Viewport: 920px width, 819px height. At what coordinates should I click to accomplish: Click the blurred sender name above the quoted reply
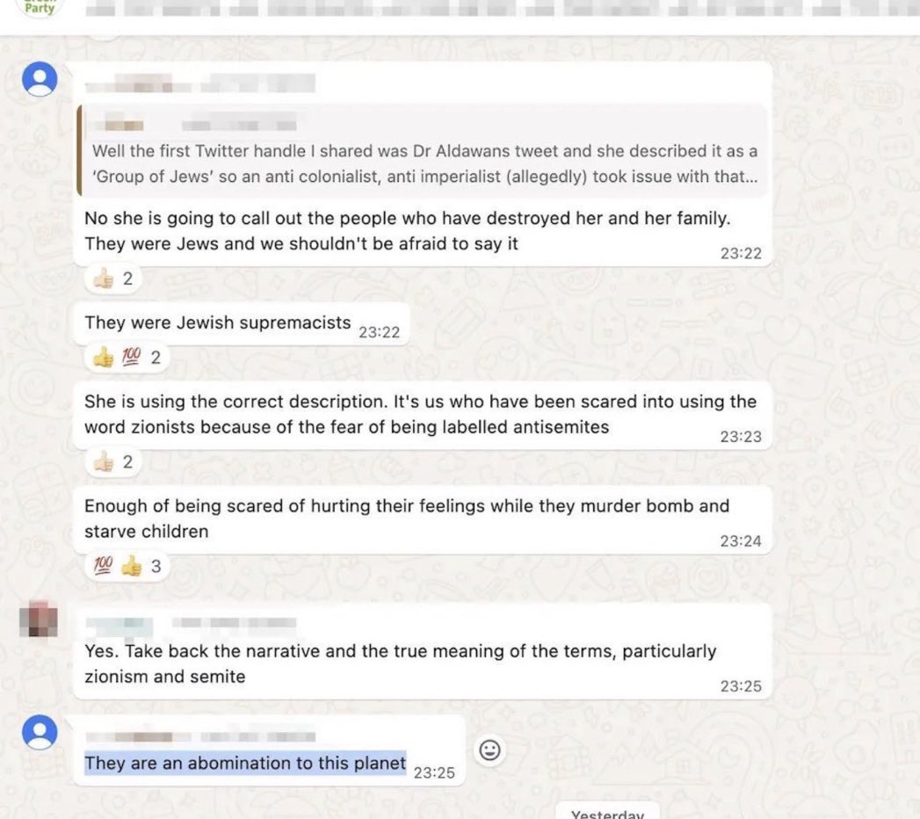click(199, 83)
